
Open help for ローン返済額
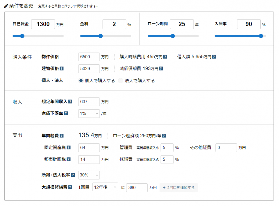pos(163,135)
